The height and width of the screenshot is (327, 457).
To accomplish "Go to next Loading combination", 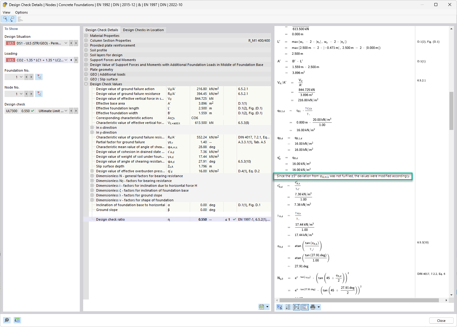I will pyautogui.click(x=76, y=60).
